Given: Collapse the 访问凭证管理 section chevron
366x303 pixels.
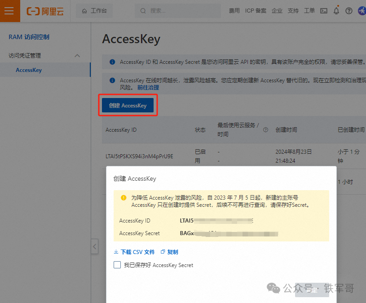Looking at the screenshot, I should point(77,56).
